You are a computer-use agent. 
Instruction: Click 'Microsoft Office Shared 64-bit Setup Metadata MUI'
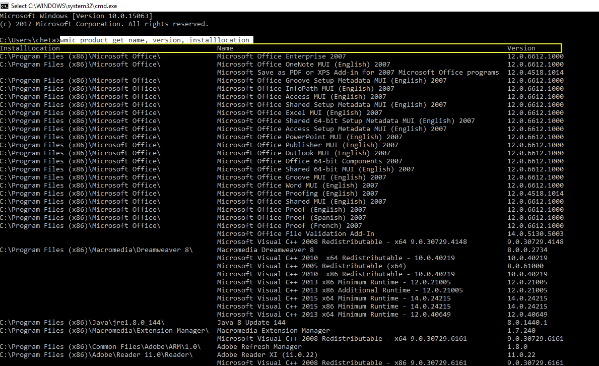click(346, 120)
